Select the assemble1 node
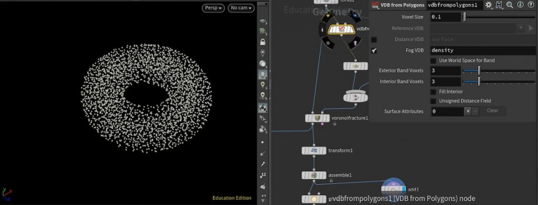Viewport: 538px width, 205px height. point(314,176)
